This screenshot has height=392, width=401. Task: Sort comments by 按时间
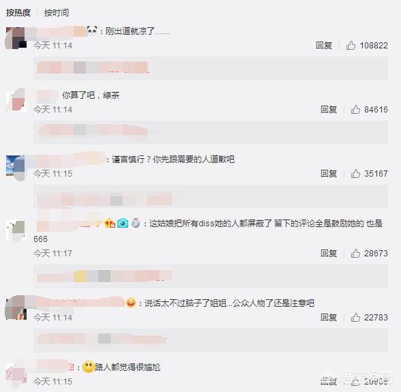point(57,12)
